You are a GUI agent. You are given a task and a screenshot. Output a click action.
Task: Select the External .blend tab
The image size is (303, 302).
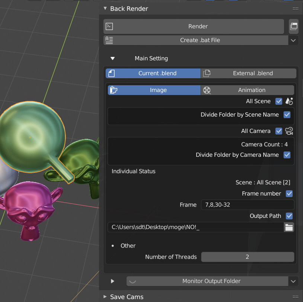tap(249, 73)
